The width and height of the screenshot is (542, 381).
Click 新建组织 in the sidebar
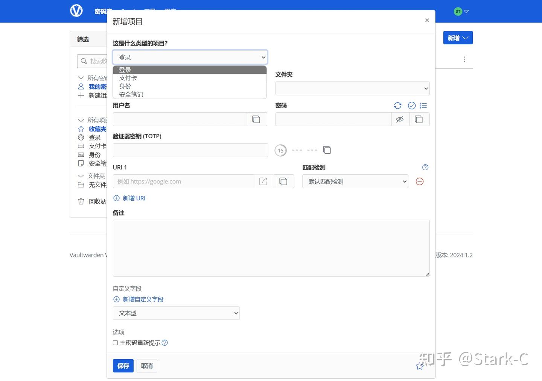click(x=97, y=95)
